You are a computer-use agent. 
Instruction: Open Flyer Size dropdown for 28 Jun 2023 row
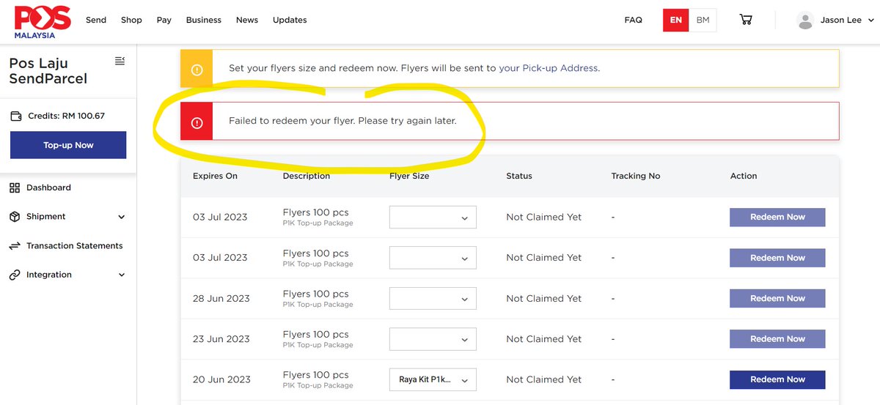click(433, 299)
